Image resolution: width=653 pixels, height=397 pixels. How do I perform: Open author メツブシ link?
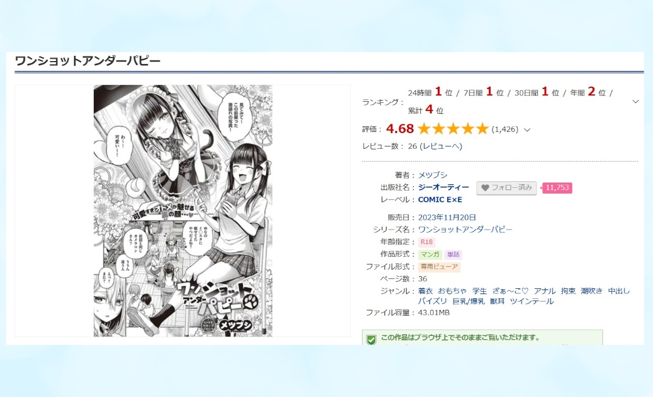[x=432, y=175]
